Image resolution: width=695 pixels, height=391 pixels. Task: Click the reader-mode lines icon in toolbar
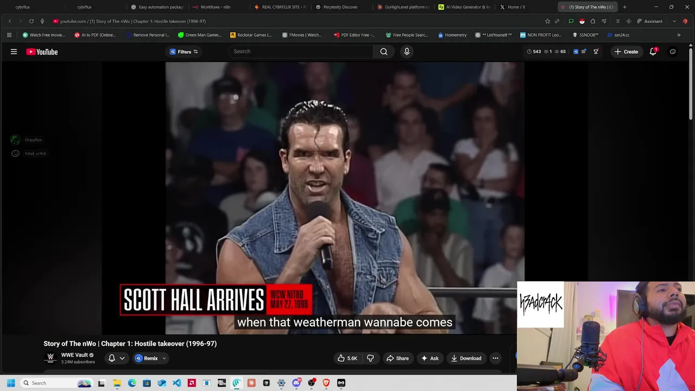pyautogui.click(x=617, y=21)
